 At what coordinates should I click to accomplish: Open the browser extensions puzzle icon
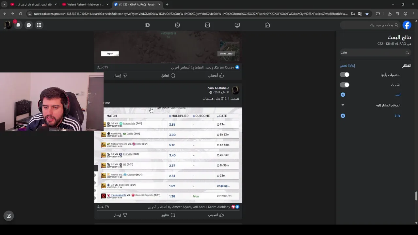(x=378, y=14)
